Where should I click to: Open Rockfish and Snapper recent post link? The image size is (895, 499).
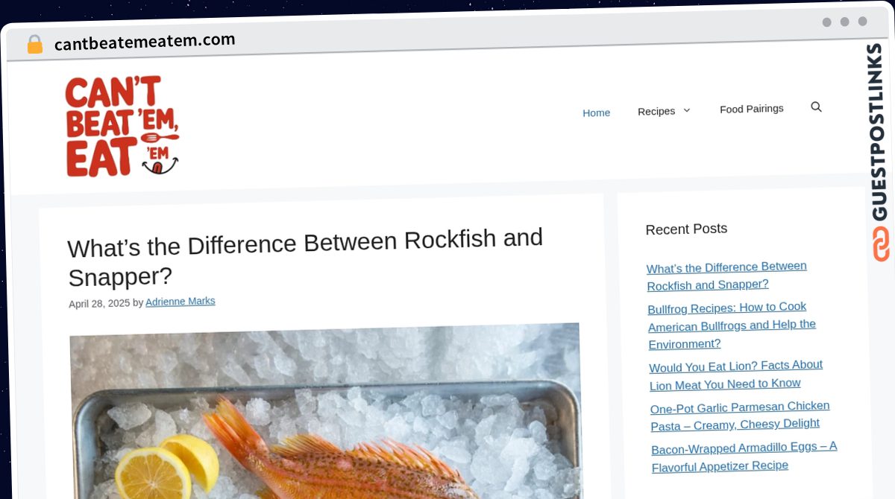point(726,276)
